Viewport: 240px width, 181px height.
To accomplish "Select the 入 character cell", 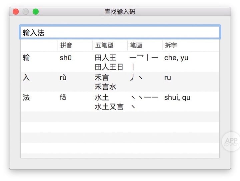I will tap(26, 78).
